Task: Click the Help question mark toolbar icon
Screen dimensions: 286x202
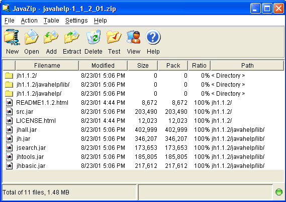Action: [153, 37]
